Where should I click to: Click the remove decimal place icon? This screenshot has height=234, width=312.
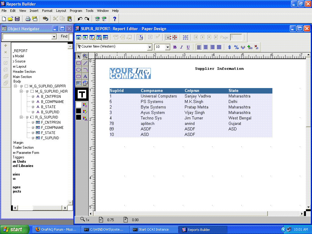point(257,47)
